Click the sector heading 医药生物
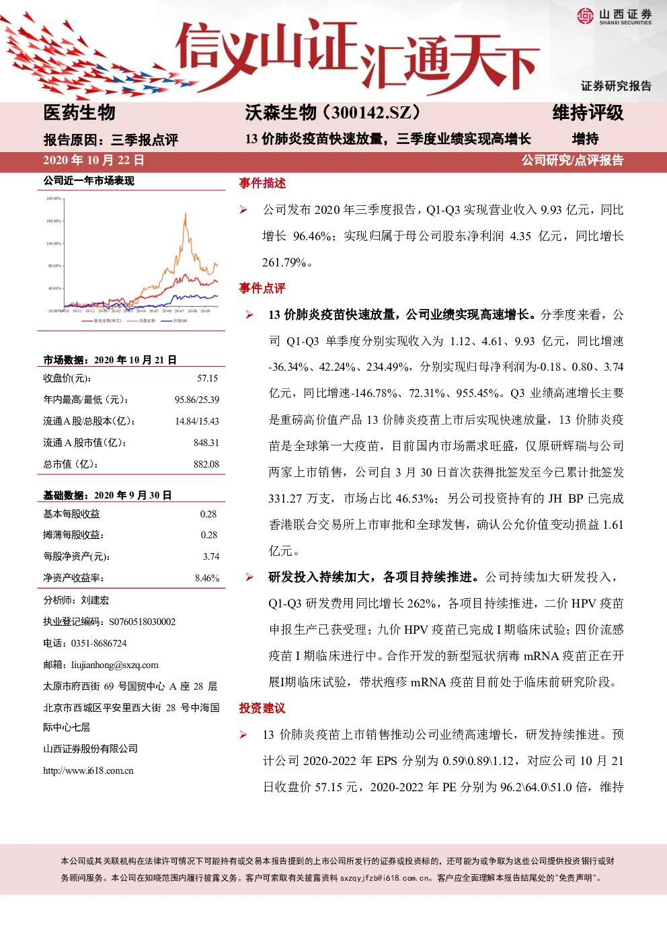 point(79,113)
